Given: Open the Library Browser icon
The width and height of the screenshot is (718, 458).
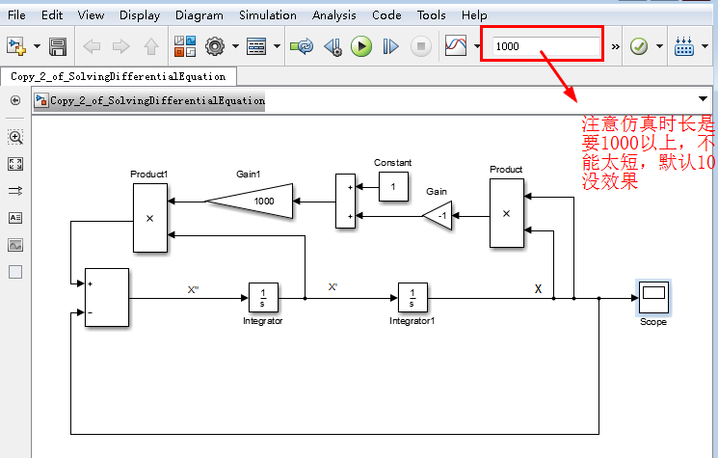Looking at the screenshot, I should [185, 46].
